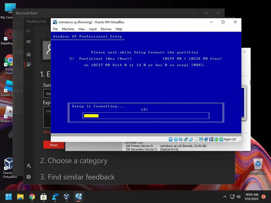Click the Right Ctrl host key label
The image size is (271, 203).
click(230, 139)
